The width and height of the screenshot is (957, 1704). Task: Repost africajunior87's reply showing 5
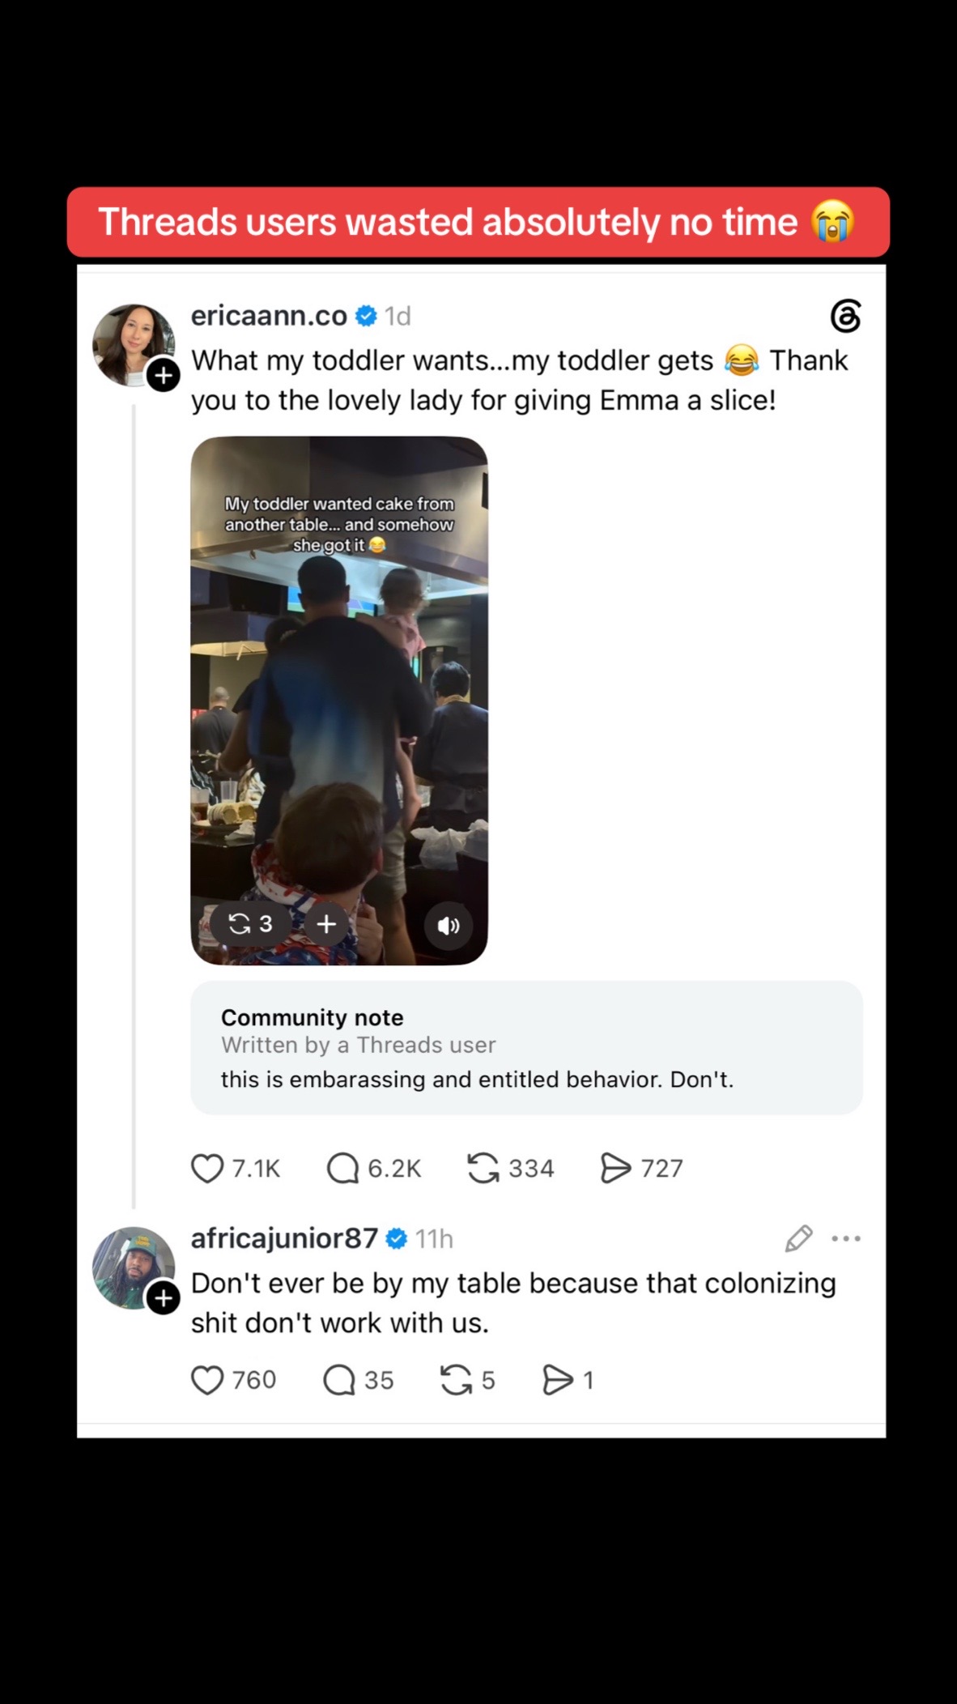(x=456, y=1380)
